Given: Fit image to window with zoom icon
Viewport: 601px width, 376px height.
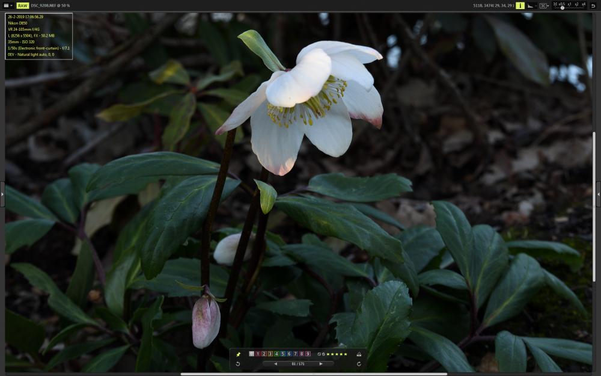Looking at the screenshot, I should [x=555, y=4].
